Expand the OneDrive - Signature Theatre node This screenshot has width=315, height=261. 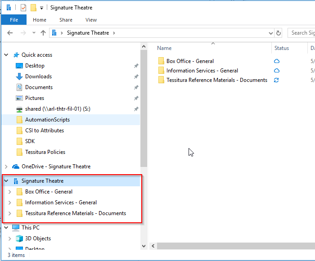tap(6, 166)
